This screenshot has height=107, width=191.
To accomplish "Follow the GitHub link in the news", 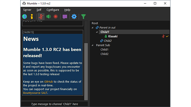I will tap(49, 82).
